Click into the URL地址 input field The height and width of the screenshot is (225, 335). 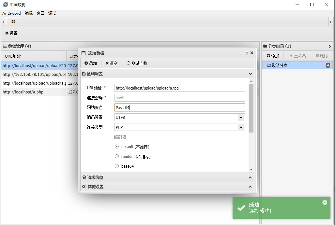pyautogui.click(x=179, y=88)
